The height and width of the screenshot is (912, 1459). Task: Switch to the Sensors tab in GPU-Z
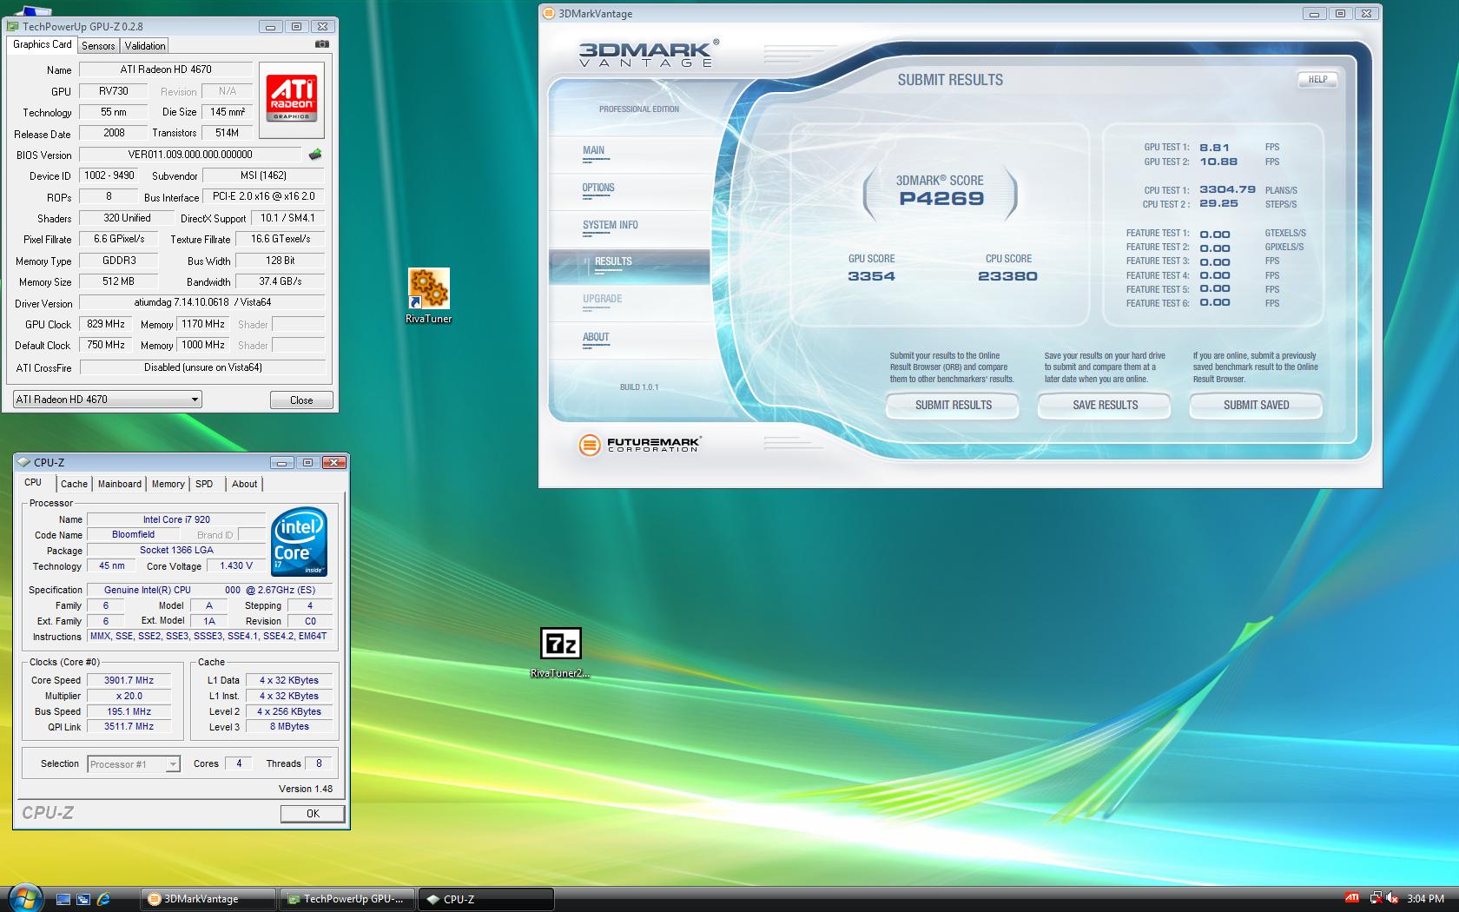(x=98, y=46)
